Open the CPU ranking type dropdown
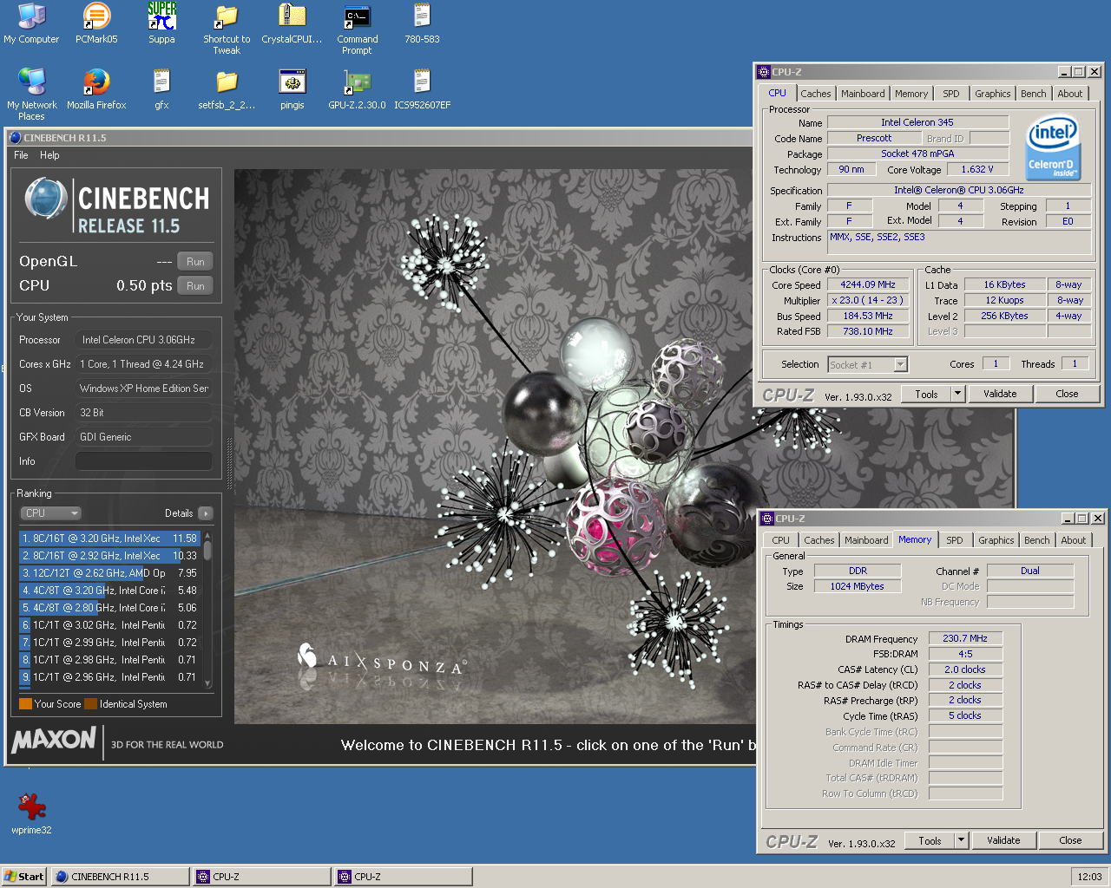1111x888 pixels. (51, 513)
